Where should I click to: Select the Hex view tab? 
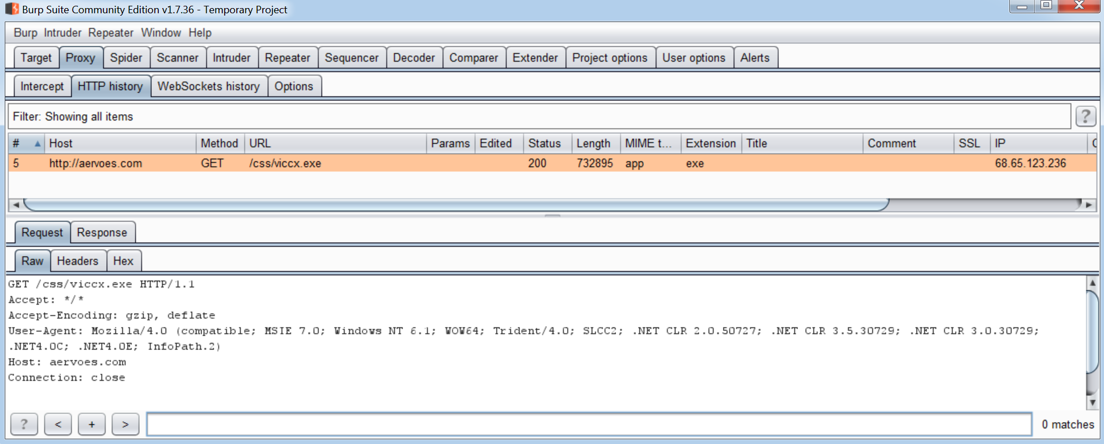coord(124,261)
